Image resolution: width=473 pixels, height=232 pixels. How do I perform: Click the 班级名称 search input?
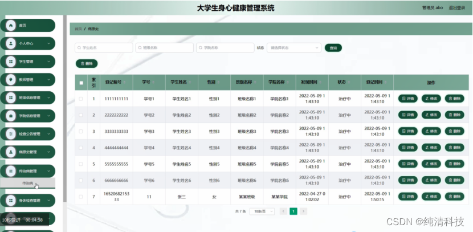coord(164,48)
